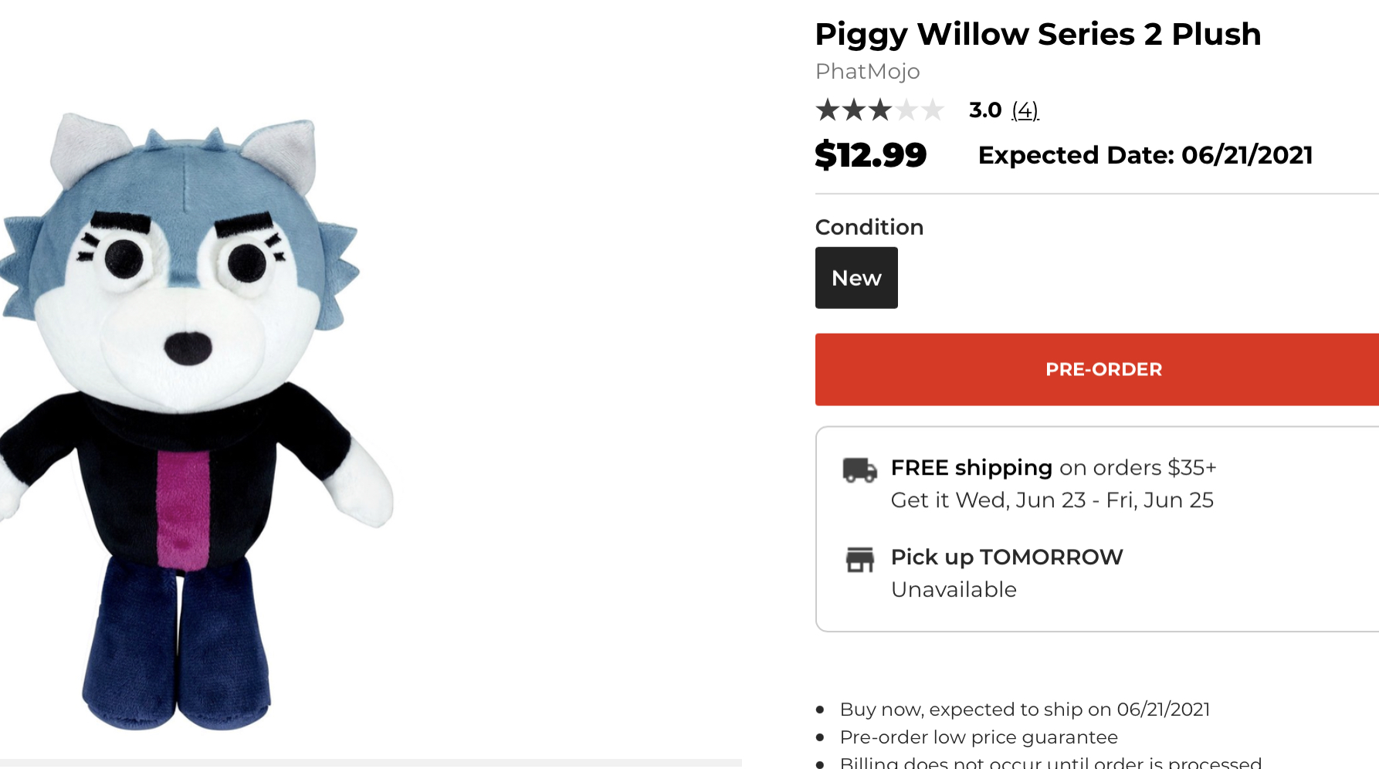Click the delivery truck shipping icon
This screenshot has width=1379, height=769.
[x=859, y=469]
